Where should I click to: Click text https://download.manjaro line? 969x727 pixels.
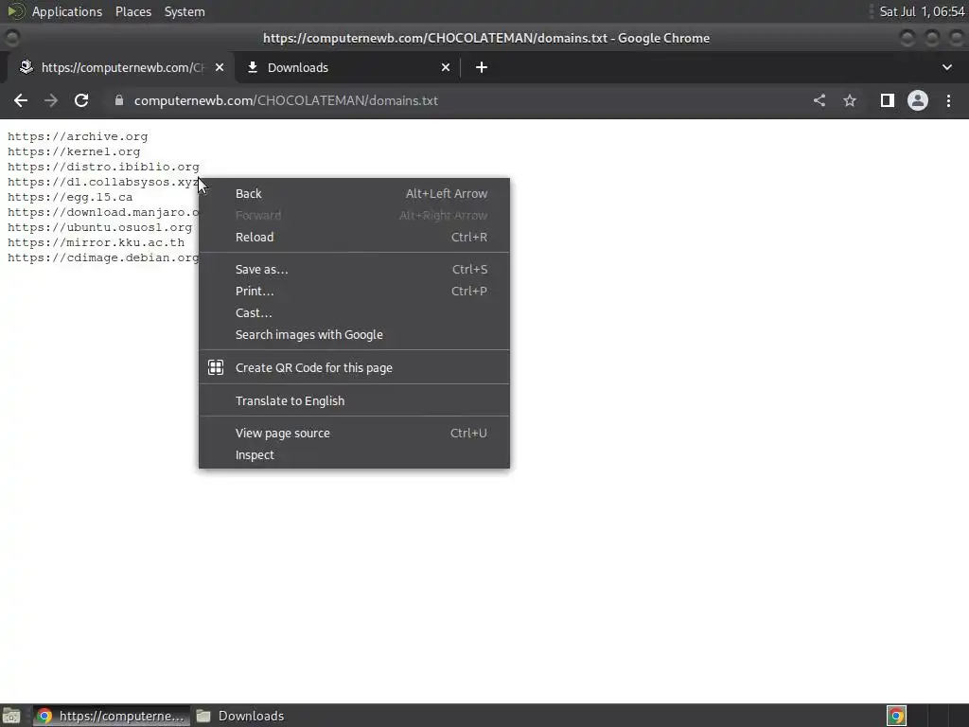(103, 212)
